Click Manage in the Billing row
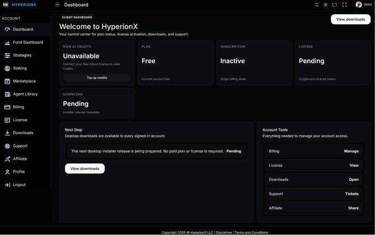This screenshot has height=235, width=375. click(351, 151)
